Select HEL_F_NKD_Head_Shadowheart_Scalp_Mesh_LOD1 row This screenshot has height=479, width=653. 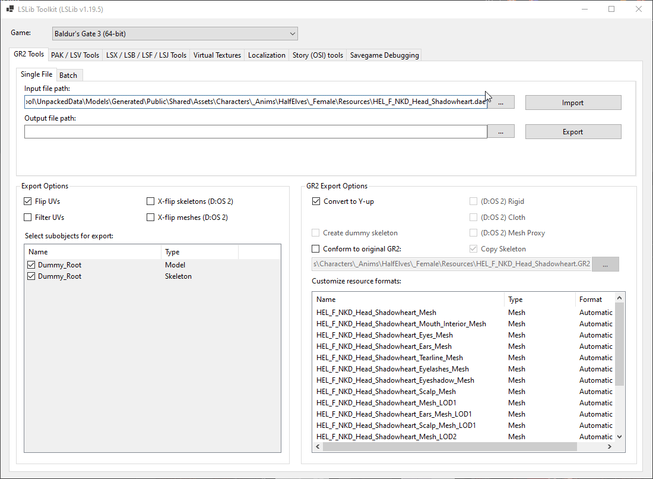coord(464,426)
